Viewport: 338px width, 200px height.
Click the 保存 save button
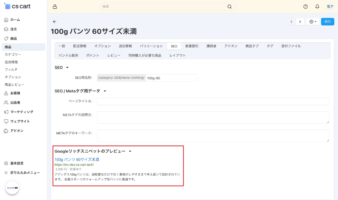pyautogui.click(x=328, y=22)
